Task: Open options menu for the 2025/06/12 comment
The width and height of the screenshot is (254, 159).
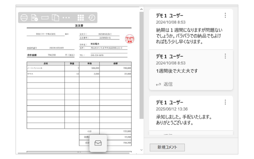Action: (x=225, y=102)
